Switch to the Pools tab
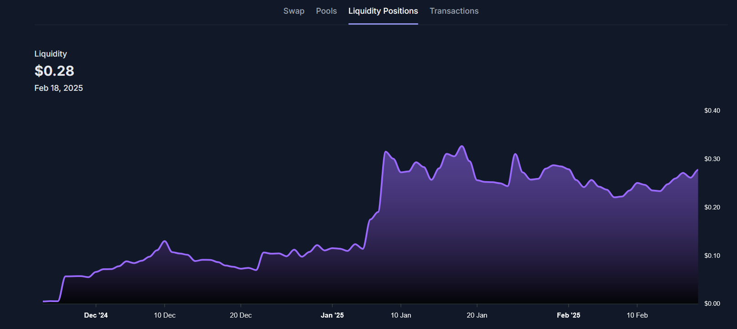The height and width of the screenshot is (329, 737). (327, 11)
